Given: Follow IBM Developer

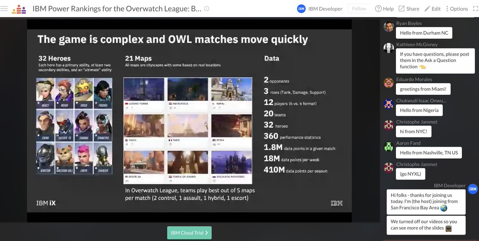Looking at the screenshot, I should pos(359,9).
